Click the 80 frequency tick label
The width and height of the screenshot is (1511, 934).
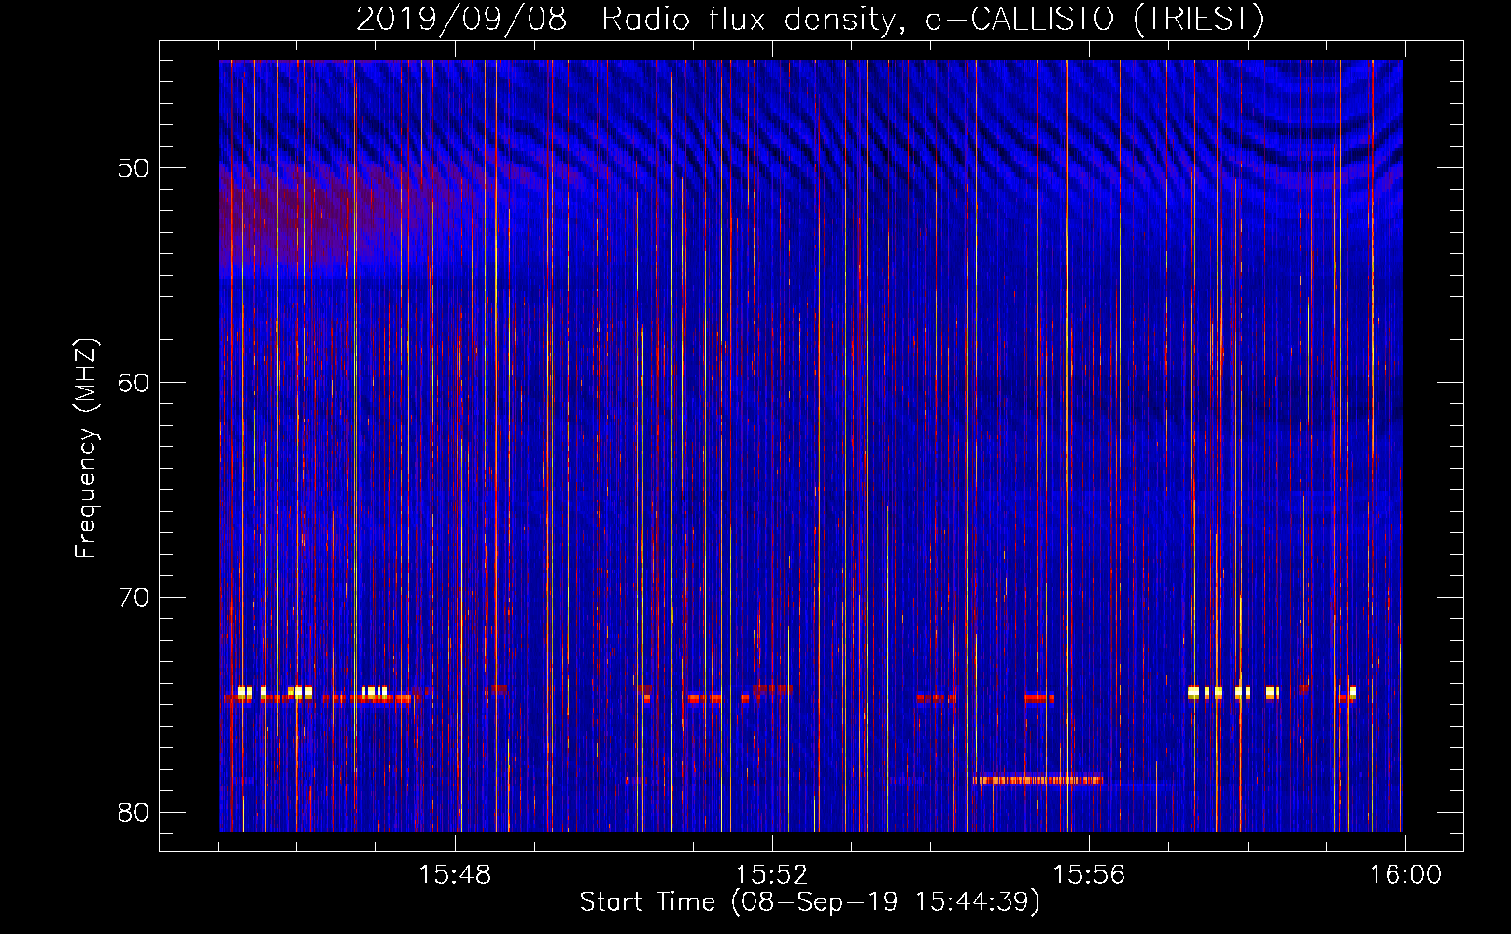pos(134,813)
